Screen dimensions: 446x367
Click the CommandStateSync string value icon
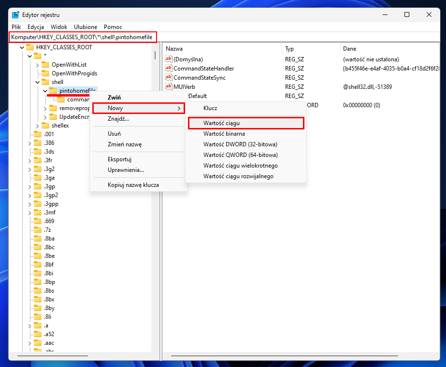(x=168, y=77)
